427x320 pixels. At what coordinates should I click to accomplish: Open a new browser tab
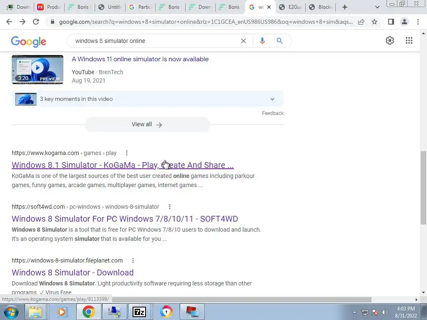click(345, 7)
